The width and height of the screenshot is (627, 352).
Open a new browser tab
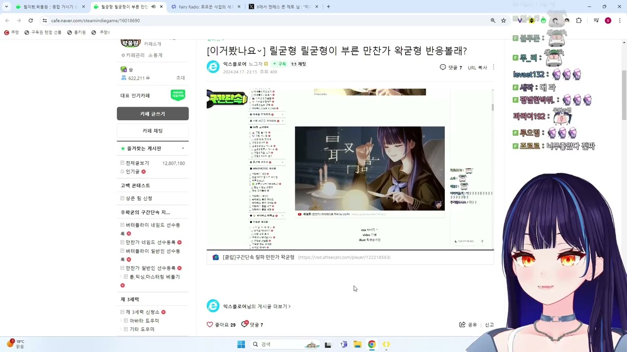pyautogui.click(x=328, y=7)
